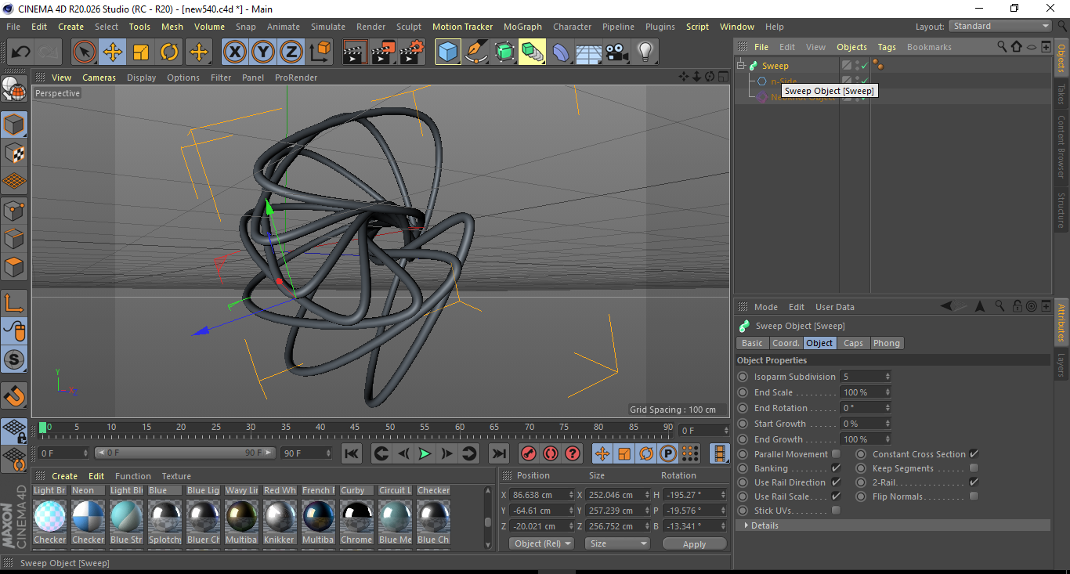Toggle 2-Rail checkbox
Viewport: 1070px width, 574px height.
click(974, 482)
